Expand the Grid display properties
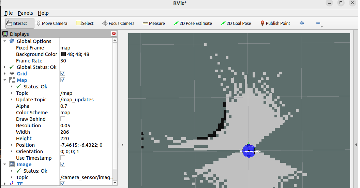The width and height of the screenshot is (360, 188). pos(5,74)
